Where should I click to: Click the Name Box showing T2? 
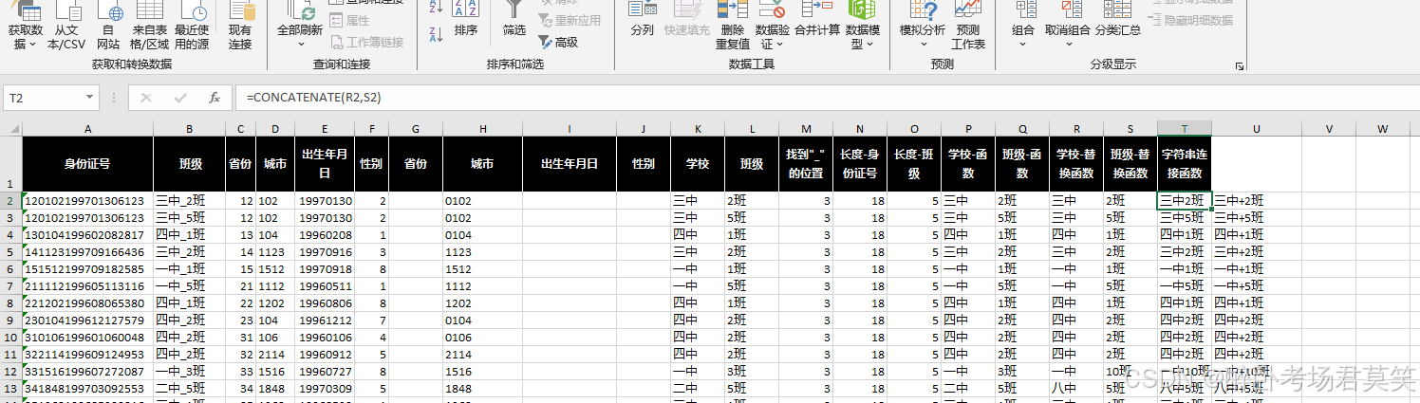pos(43,98)
